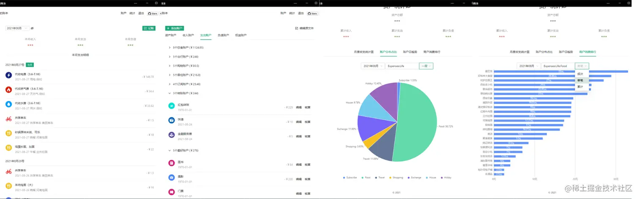Toggle the Food legend item under the pie chart
The height and width of the screenshot is (199, 639).
[x=366, y=178]
